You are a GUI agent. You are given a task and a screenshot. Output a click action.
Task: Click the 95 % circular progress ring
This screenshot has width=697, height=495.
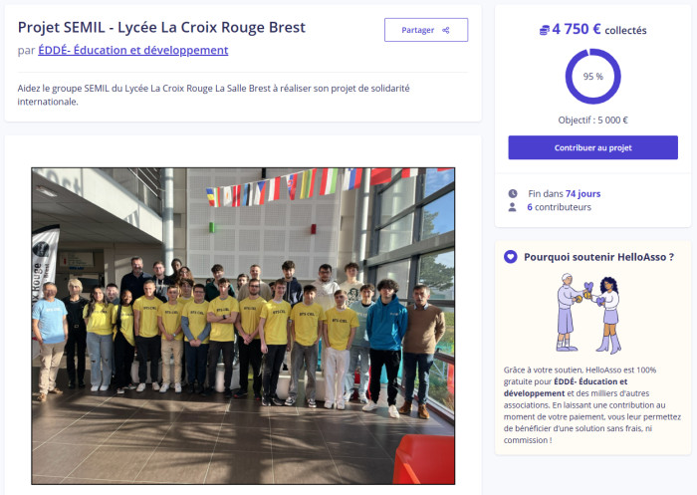pos(593,77)
